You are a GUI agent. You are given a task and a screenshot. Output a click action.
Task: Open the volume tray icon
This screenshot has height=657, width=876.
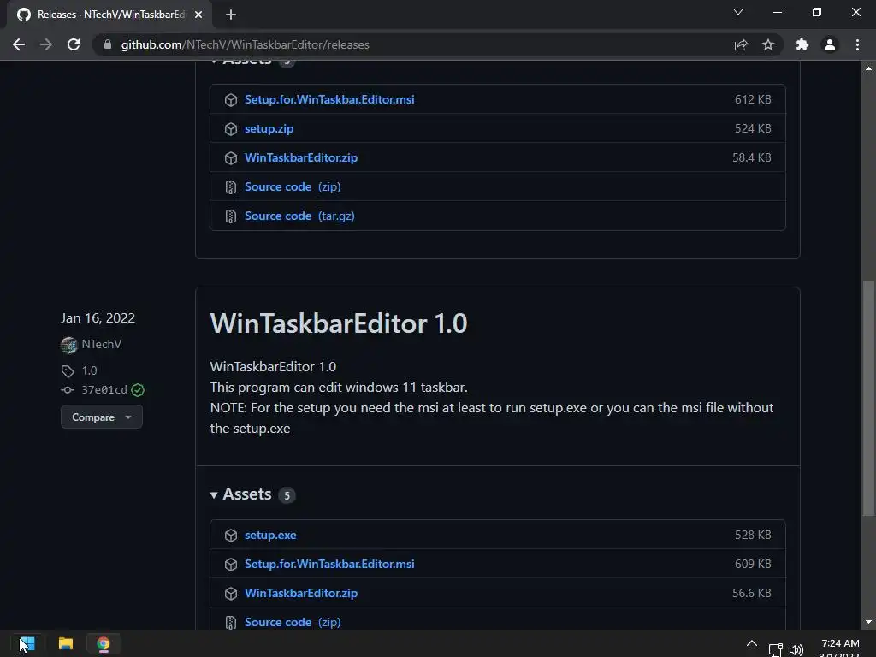[x=796, y=650]
